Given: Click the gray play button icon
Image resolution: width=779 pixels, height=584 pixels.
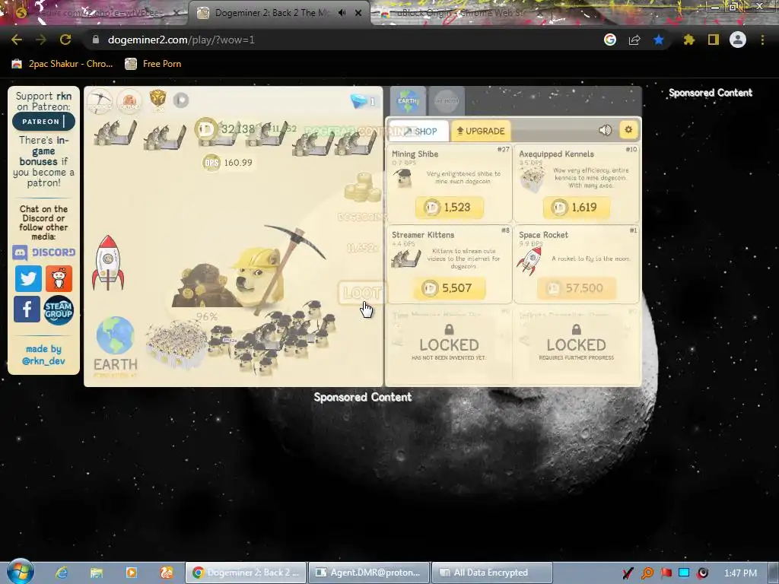Looking at the screenshot, I should [x=181, y=100].
